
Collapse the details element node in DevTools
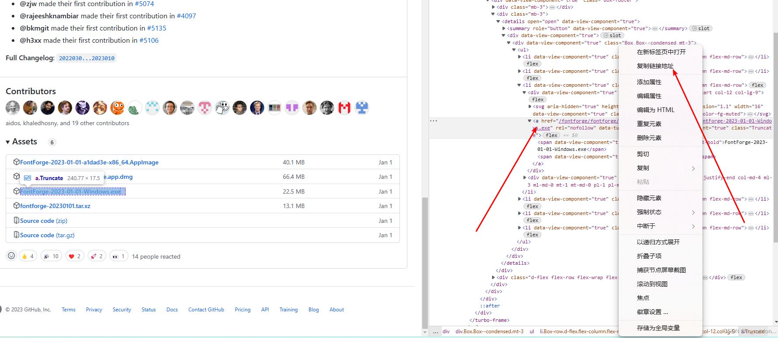point(498,21)
